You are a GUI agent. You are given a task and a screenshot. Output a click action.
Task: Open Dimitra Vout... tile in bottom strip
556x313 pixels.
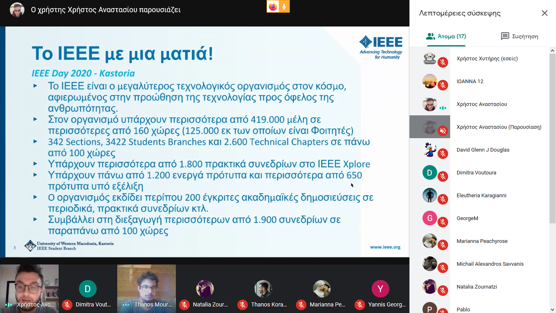coord(88,289)
